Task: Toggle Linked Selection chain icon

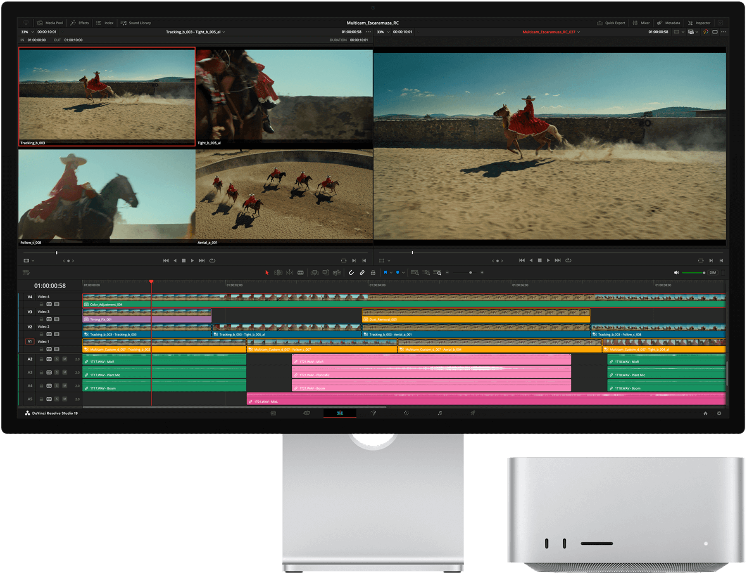Action: pos(362,273)
